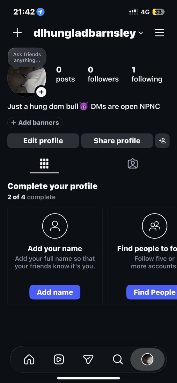
Task: Open direct messages paper plane icon
Action: 88,359
